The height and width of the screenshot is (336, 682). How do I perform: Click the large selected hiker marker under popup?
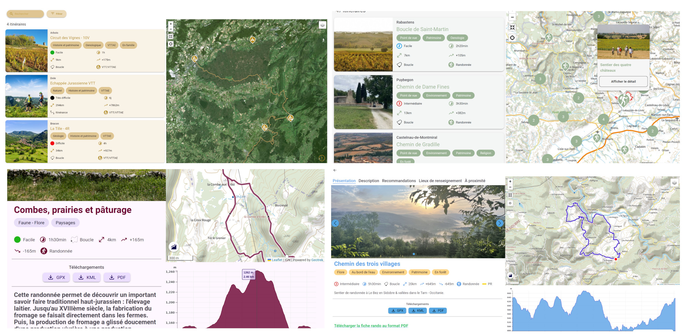[624, 100]
